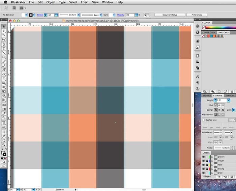Select the Blend tool
Screen dimensions: 236x191
[4, 118]
